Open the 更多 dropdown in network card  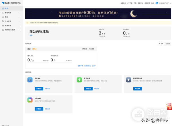(94, 66)
